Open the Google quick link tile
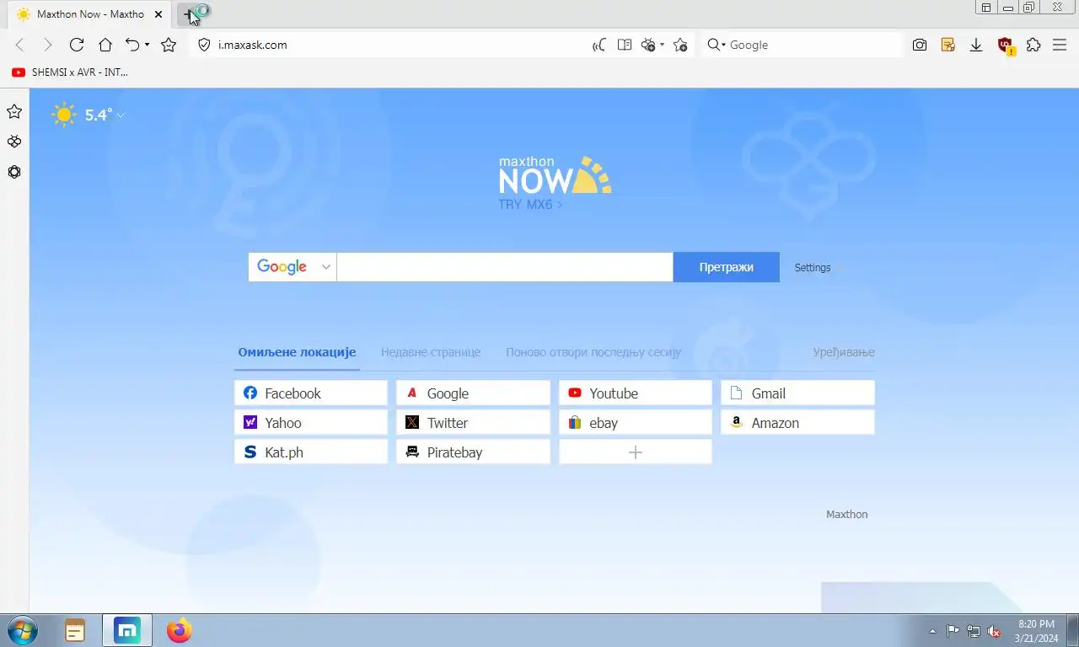1079x647 pixels. point(473,393)
